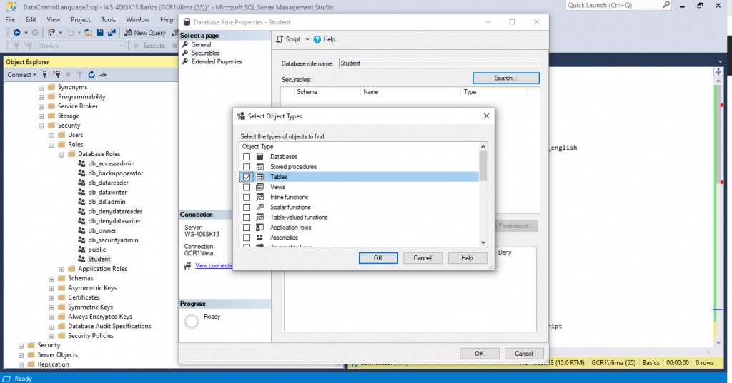Check the Table-valued functions checkbox

pos(247,218)
